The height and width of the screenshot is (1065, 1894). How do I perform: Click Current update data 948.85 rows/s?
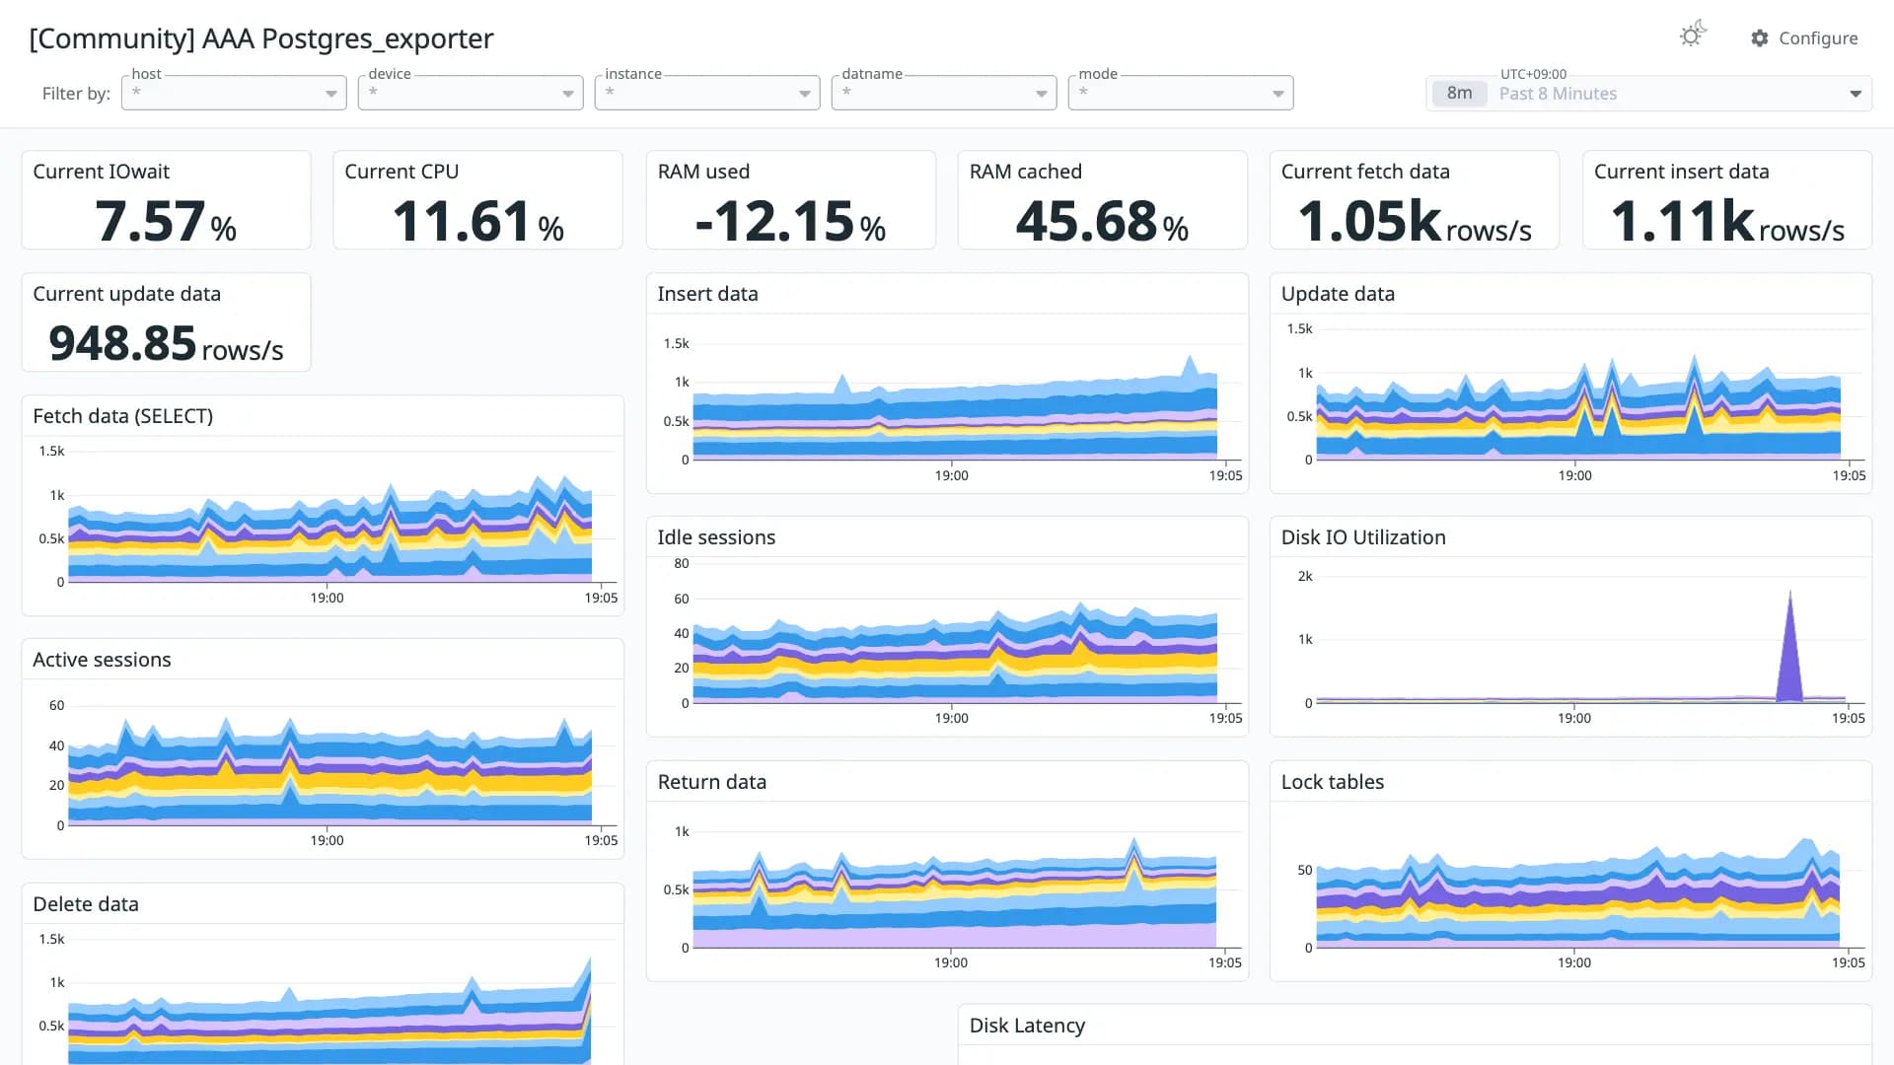click(x=166, y=343)
